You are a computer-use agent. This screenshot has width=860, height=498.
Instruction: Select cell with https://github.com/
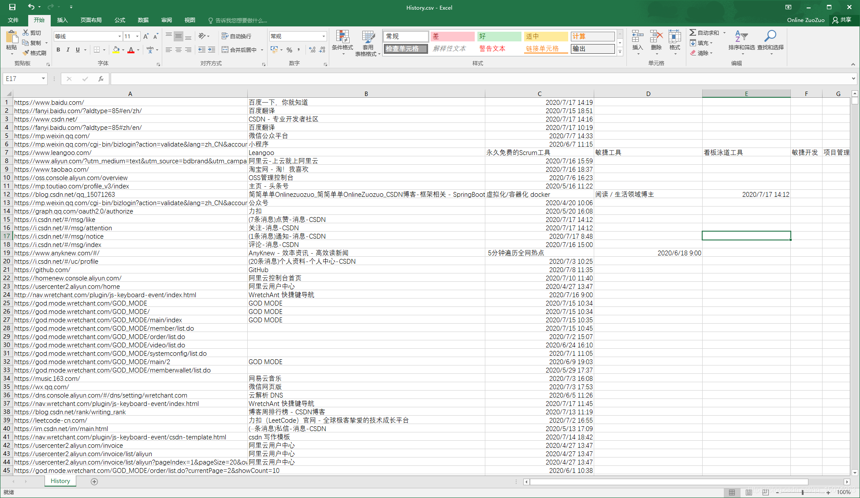[x=130, y=269]
